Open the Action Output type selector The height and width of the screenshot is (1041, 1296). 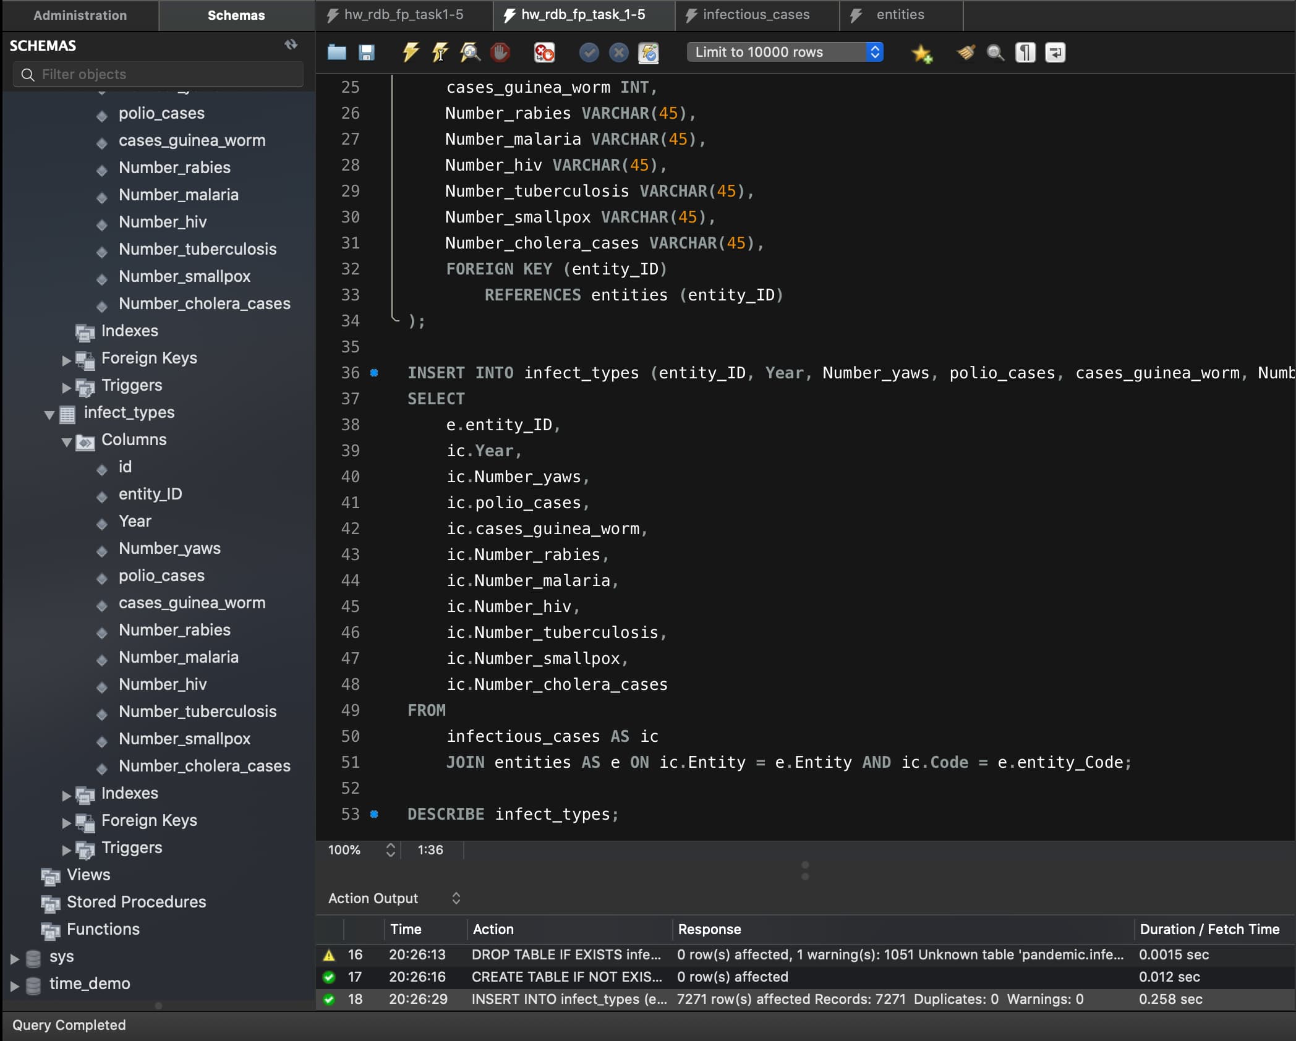pos(456,898)
